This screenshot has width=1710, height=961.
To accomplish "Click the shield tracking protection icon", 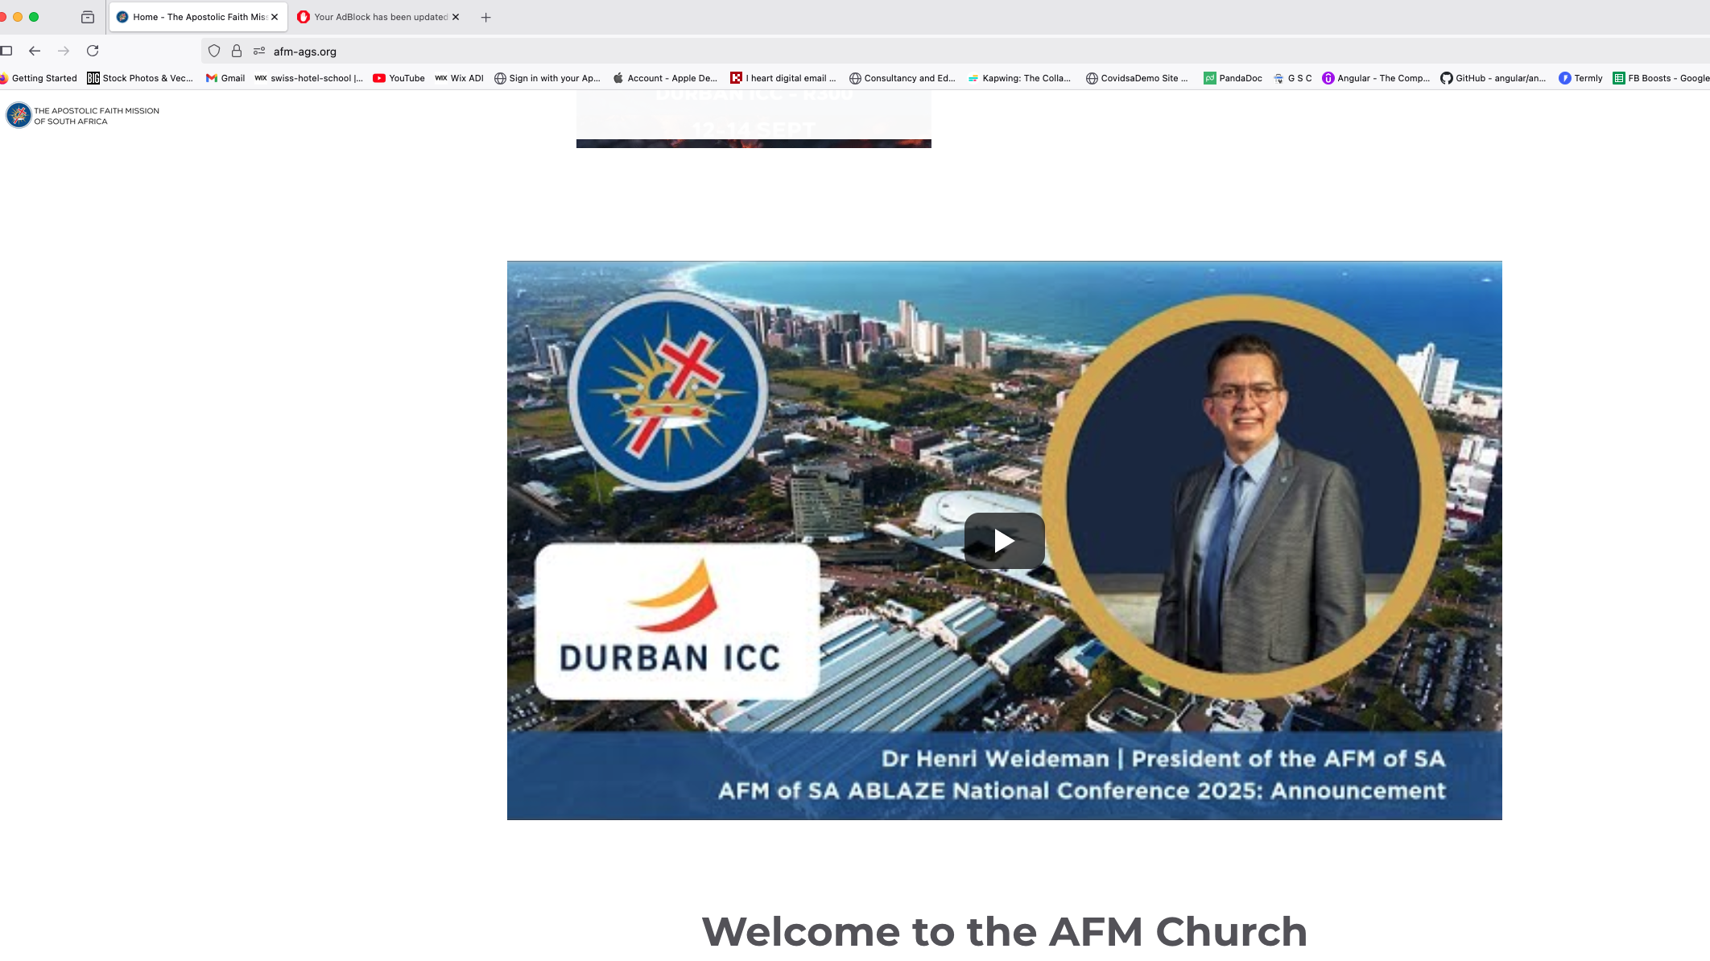I will click(214, 51).
